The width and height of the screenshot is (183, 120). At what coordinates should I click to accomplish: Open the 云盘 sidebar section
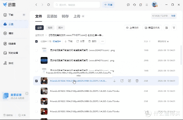[x=15, y=24]
